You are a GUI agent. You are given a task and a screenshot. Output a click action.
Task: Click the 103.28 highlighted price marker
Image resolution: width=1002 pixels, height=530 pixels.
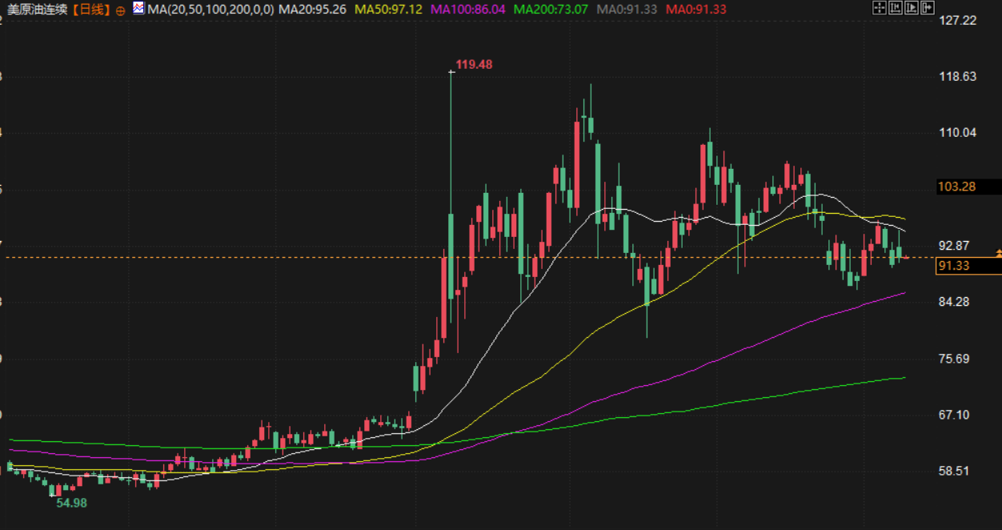968,187
